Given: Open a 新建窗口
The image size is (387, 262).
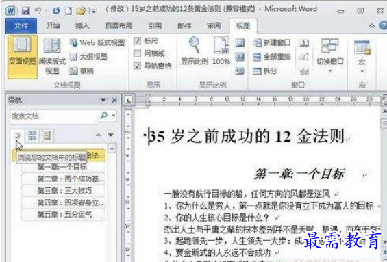Looking at the screenshot, I should click(271, 43).
